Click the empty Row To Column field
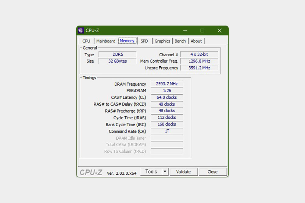This screenshot has height=203, width=305. [167, 151]
